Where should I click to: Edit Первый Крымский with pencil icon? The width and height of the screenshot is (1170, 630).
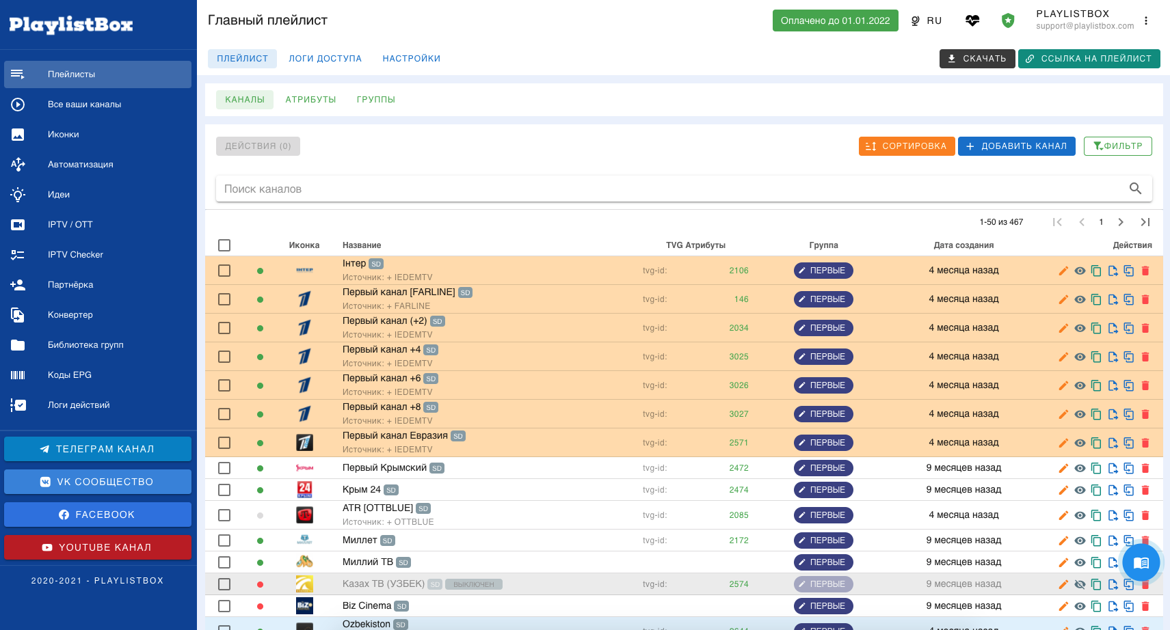point(1063,468)
